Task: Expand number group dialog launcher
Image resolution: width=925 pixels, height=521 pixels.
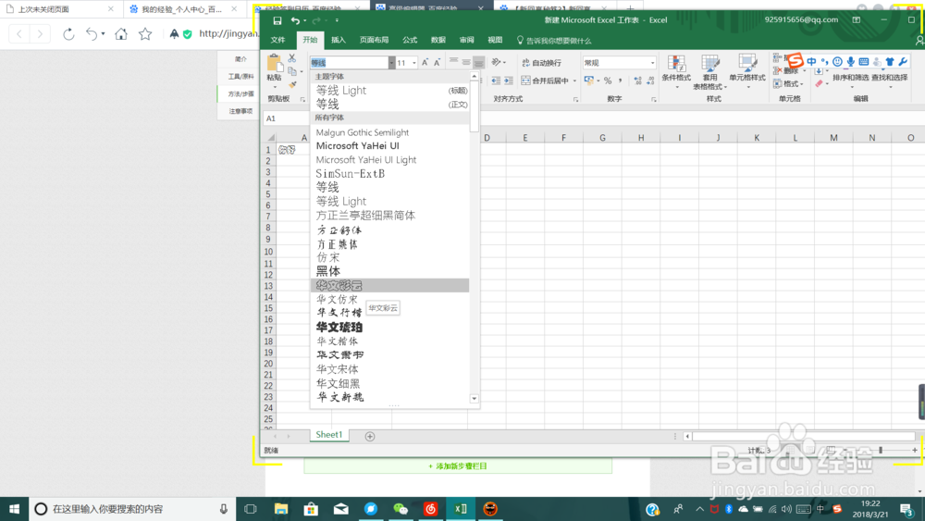Action: pos(654,100)
